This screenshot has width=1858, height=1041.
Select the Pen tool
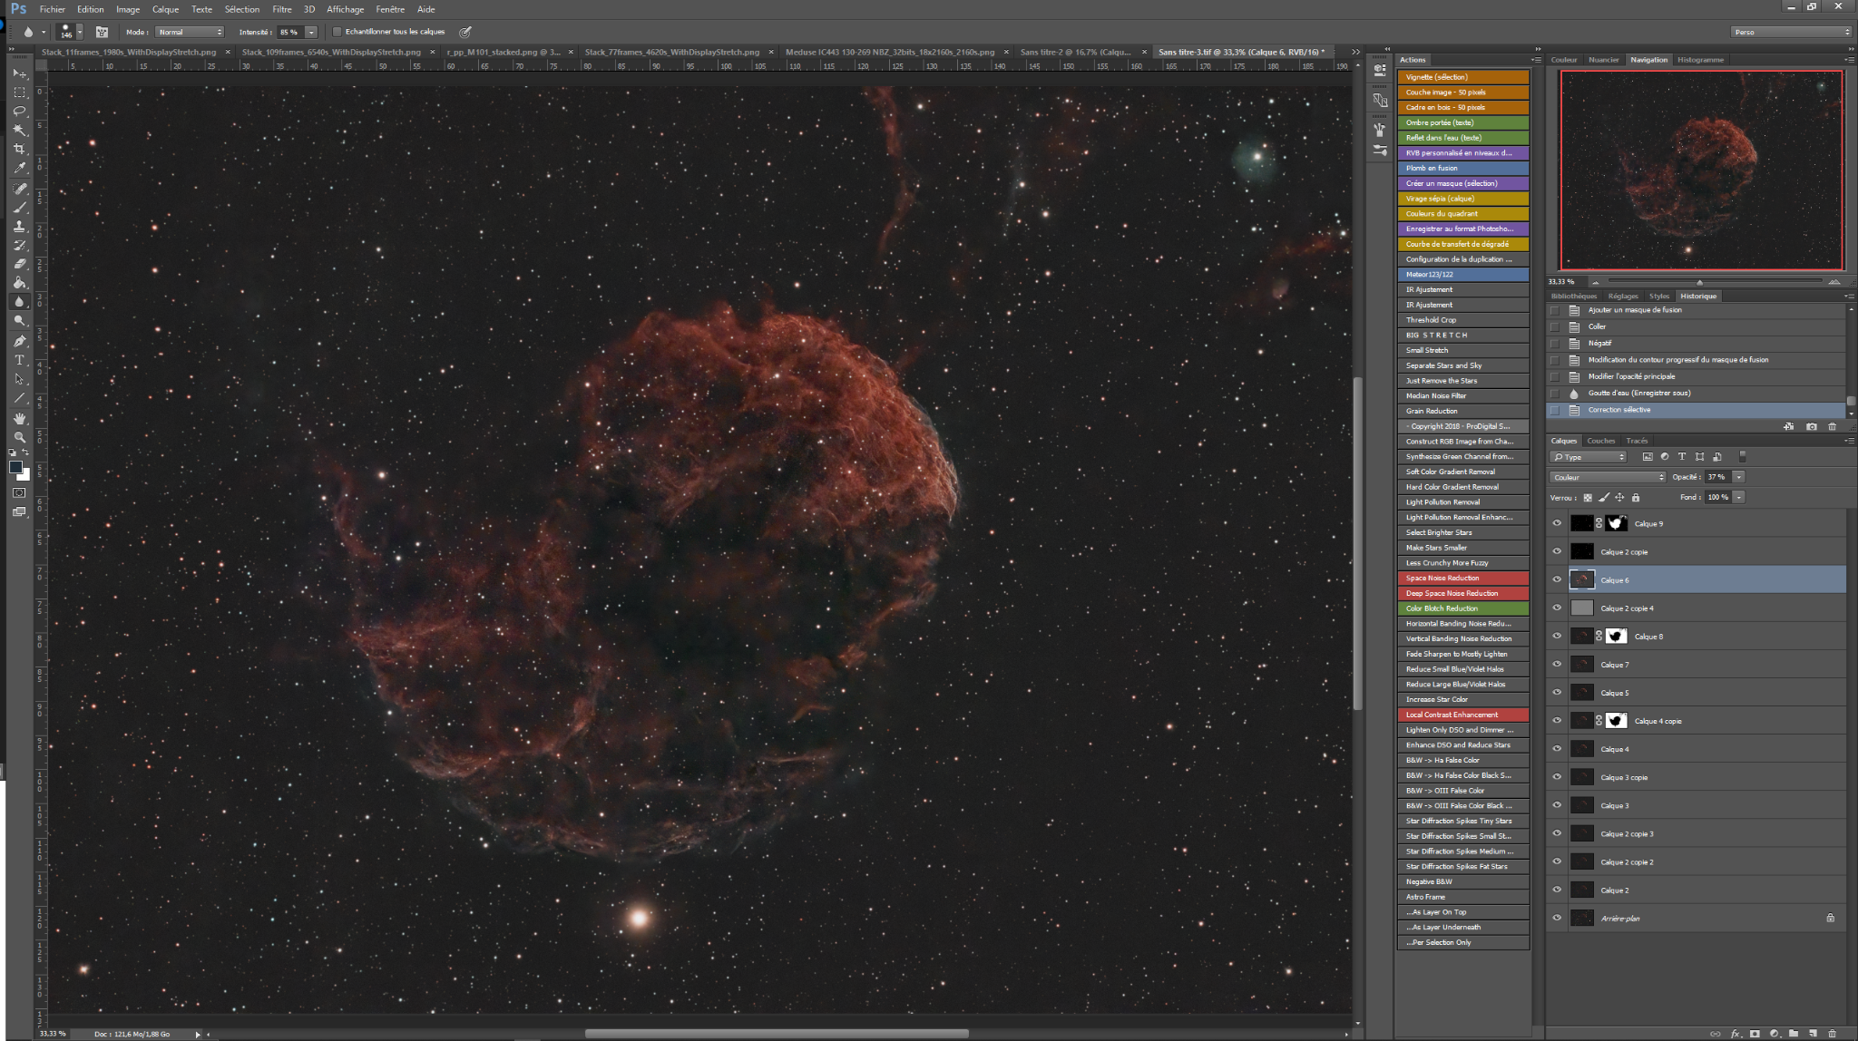pyautogui.click(x=20, y=341)
